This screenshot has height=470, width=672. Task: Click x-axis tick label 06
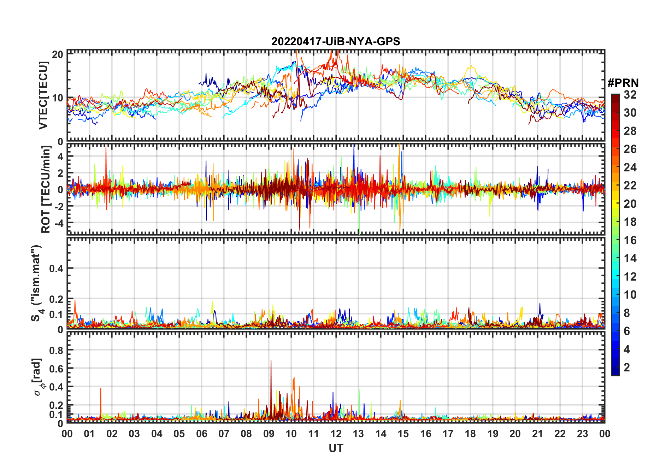point(202,434)
